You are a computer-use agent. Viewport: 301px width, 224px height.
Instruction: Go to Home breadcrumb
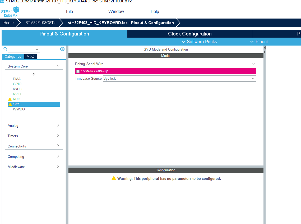8,23
